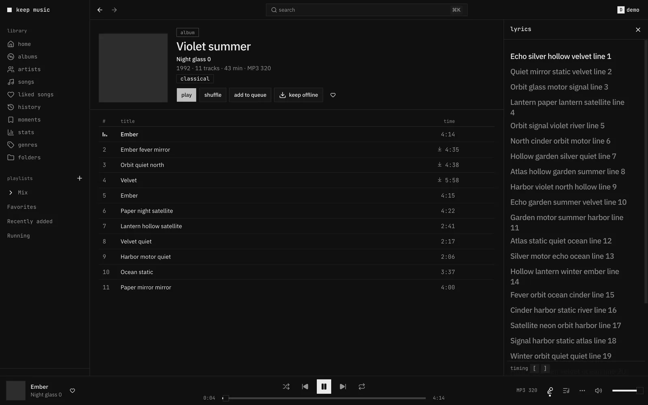This screenshot has width=648, height=405.
Task: Click keep offline for album
Action: [298, 95]
